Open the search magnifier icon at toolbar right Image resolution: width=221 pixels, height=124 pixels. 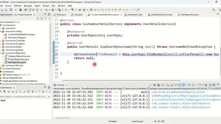214,10
